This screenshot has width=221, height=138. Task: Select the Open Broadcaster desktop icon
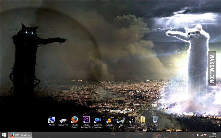pos(132,120)
